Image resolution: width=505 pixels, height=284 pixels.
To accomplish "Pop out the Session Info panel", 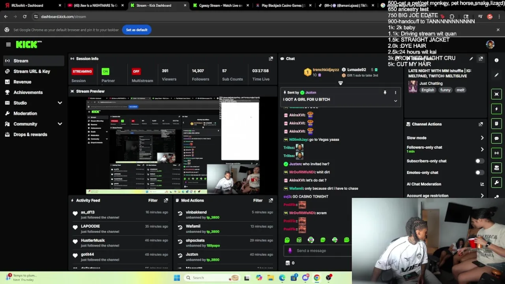I will [271, 59].
